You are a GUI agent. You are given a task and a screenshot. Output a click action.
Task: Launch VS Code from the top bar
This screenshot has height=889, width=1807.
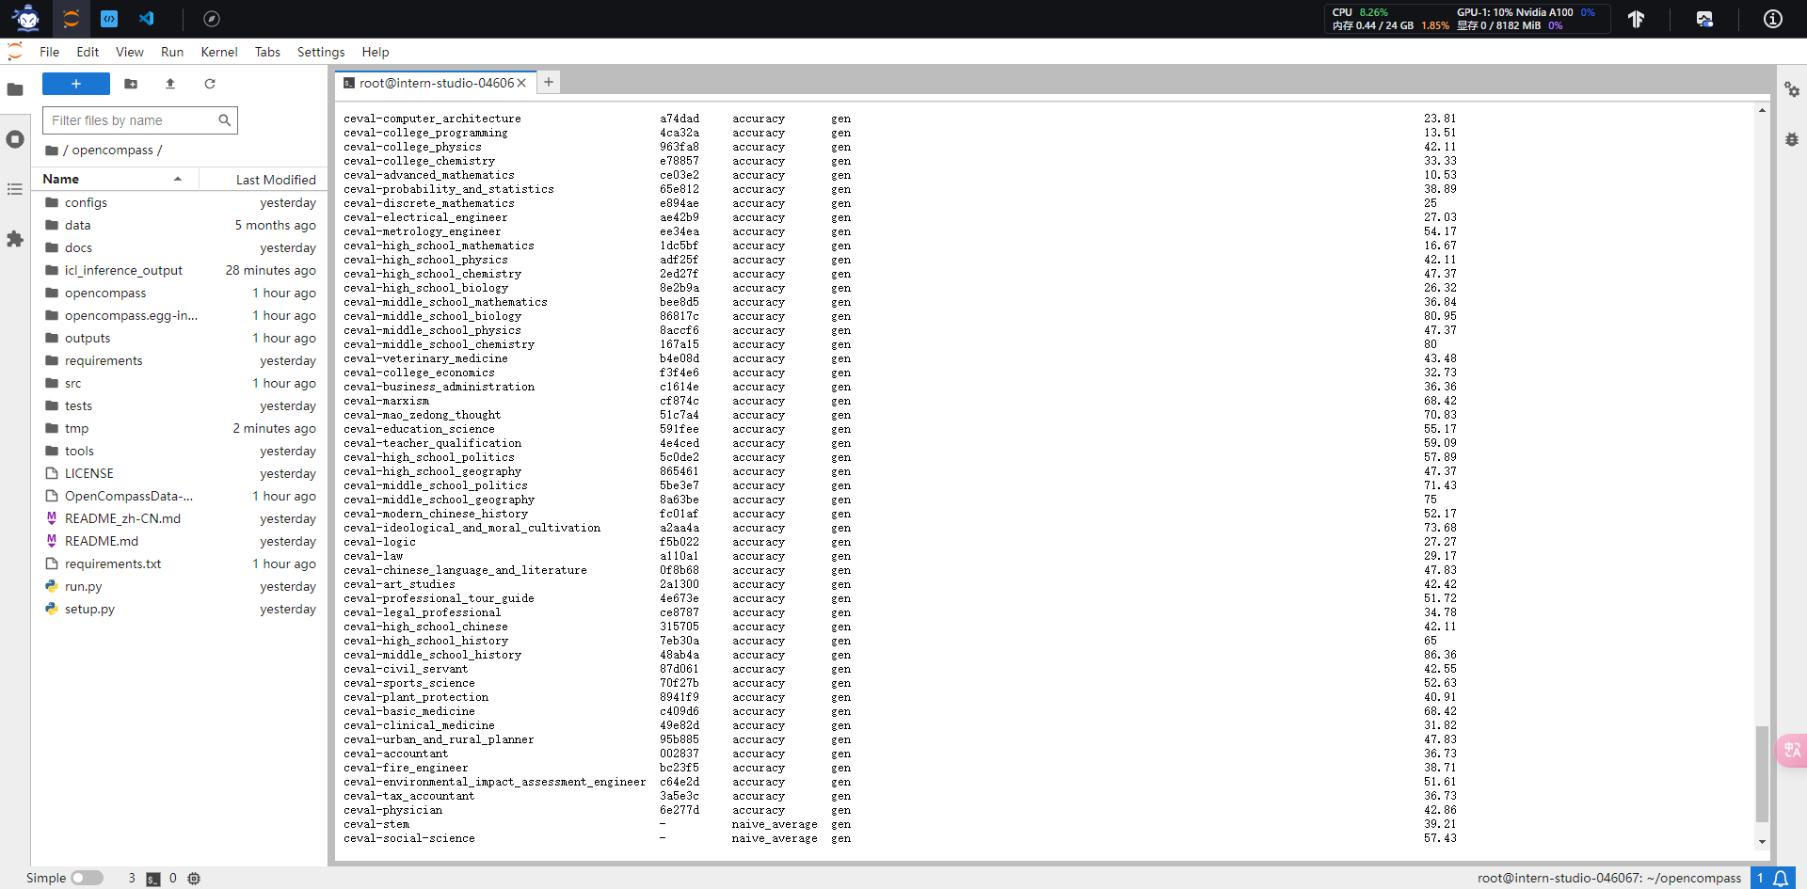click(147, 18)
